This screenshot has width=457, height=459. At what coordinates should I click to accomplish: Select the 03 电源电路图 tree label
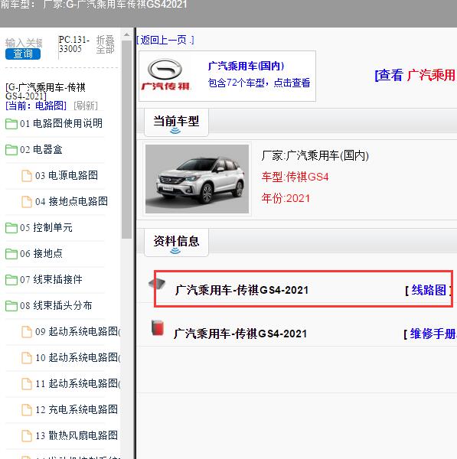click(67, 175)
